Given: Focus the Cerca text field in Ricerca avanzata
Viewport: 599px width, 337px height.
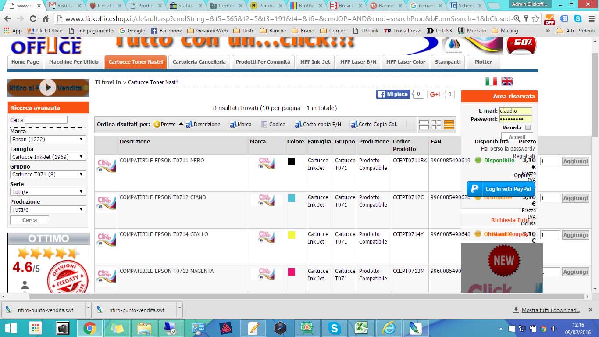Looking at the screenshot, I should tap(46, 120).
